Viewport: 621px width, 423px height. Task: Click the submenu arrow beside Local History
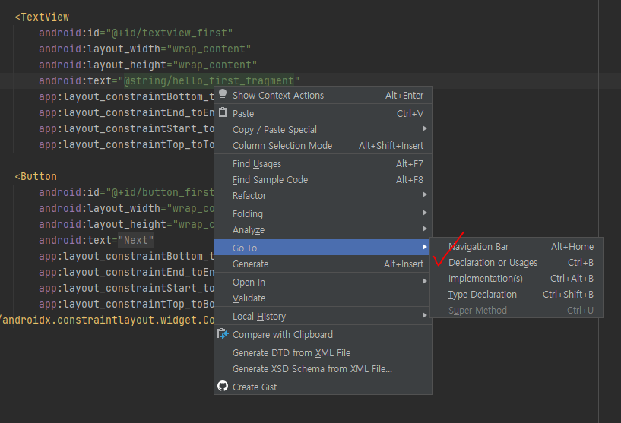[424, 315]
